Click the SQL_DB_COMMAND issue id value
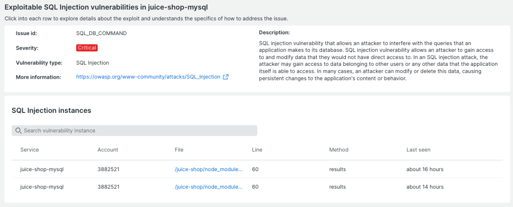Image resolution: width=513 pixels, height=207 pixels. click(101, 33)
